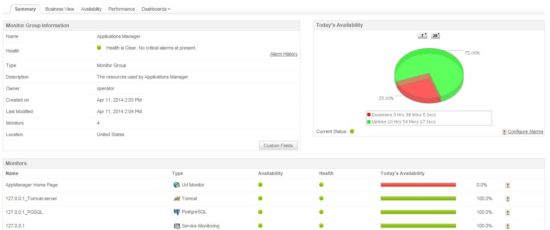This screenshot has width=550, height=230.
Task: Open the 127.0.0.1_Tomcat-server monitor
Action: pos(31,198)
